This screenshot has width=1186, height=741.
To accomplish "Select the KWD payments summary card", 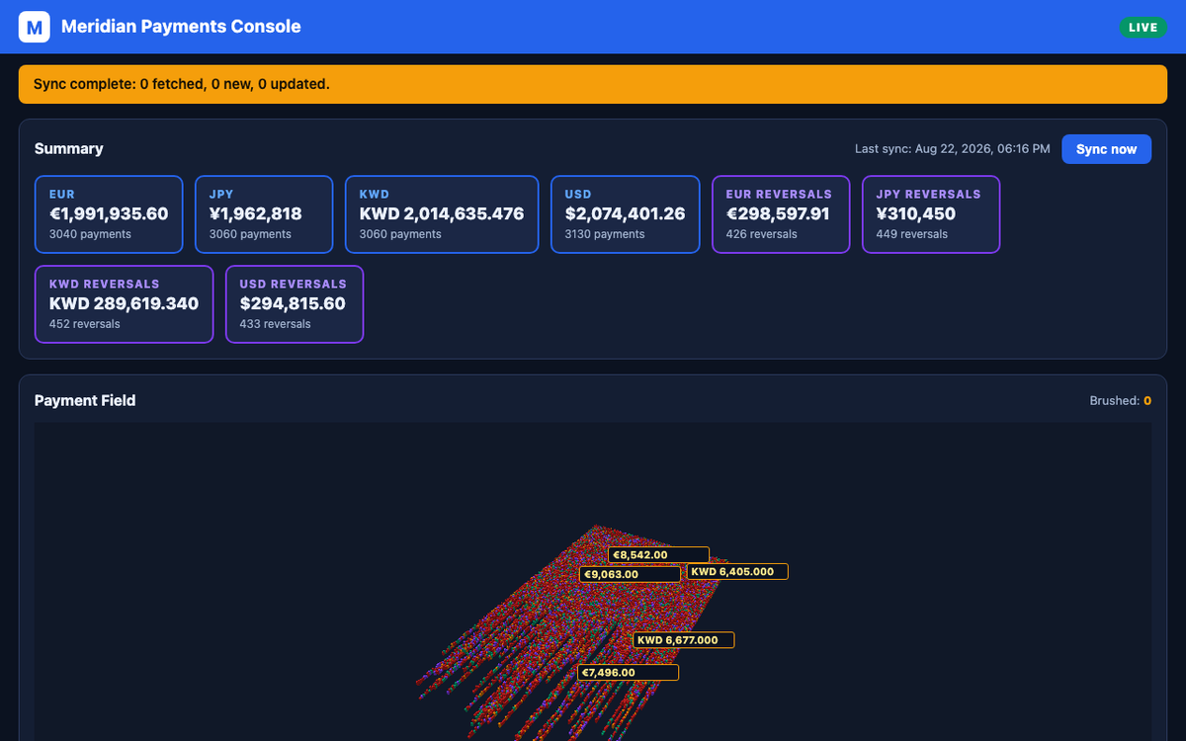I will 442,214.
